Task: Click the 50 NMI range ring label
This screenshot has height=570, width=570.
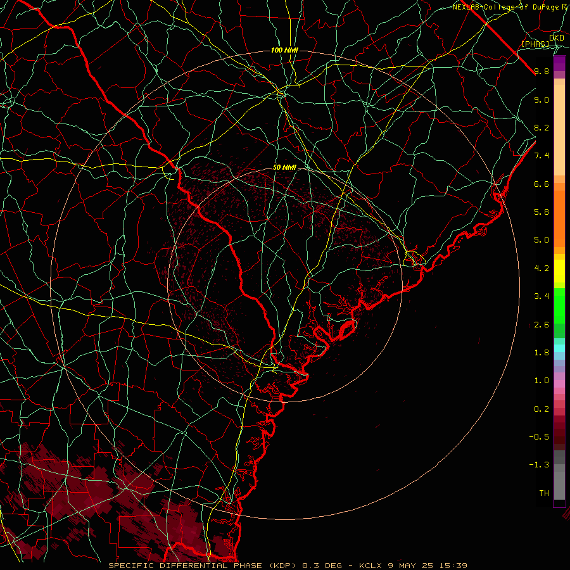Action: coord(284,168)
